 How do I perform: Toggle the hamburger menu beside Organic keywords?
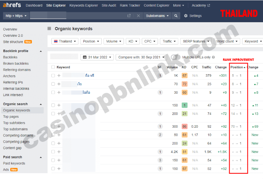(49, 28)
